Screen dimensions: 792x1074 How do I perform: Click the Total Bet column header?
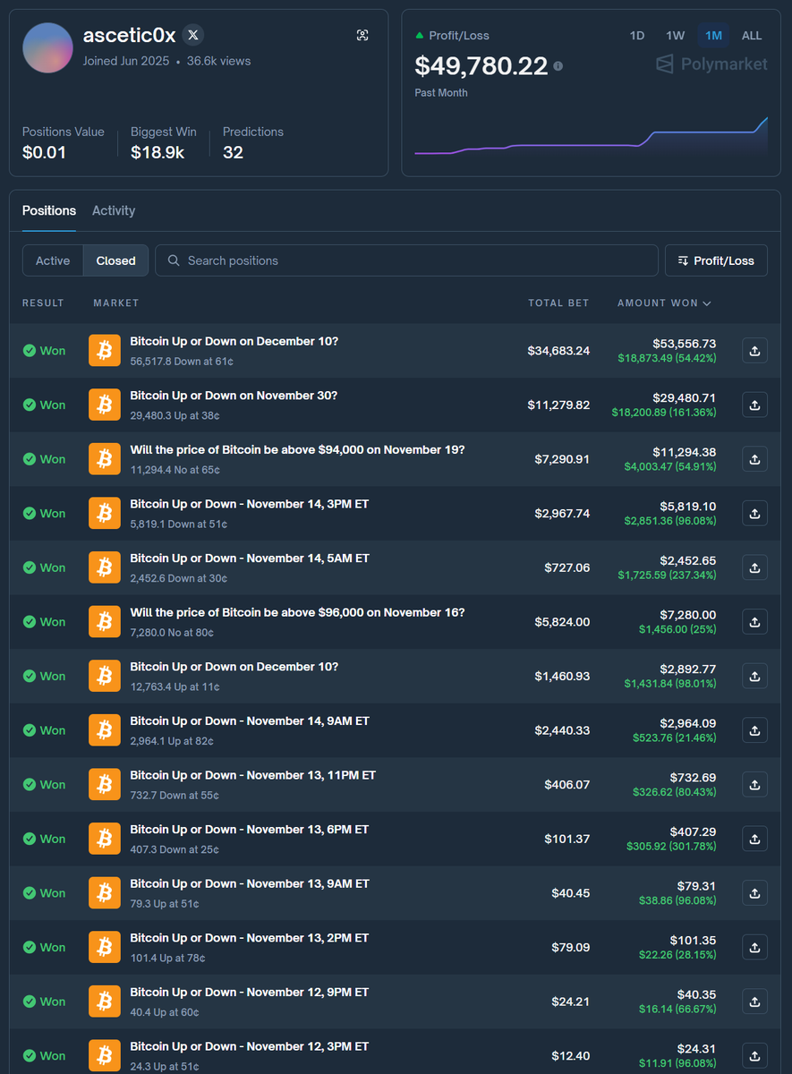[x=558, y=303]
